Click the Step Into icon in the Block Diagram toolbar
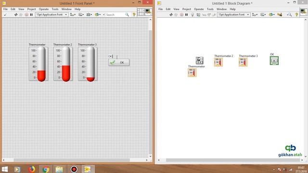The image size is (308, 173). click(204, 15)
